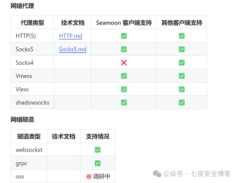
Task: Click Vmess Seamoon client green checkmark
Action: (124, 76)
